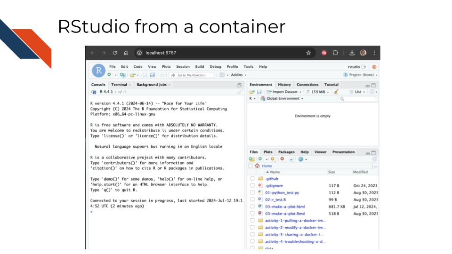Go to the Home directory icon

[x=257, y=166]
